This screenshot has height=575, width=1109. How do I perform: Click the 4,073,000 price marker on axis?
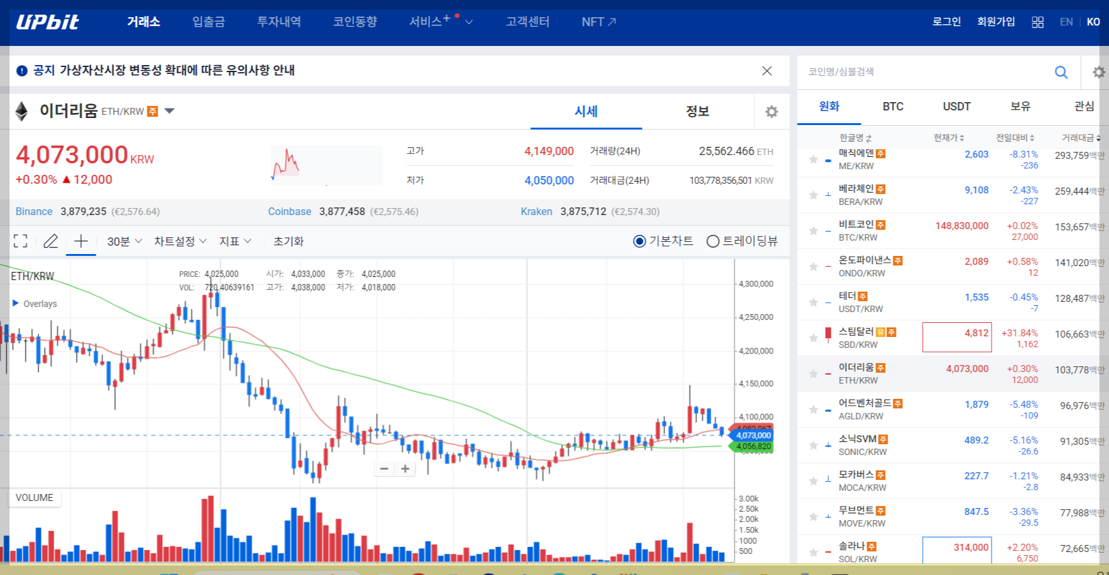point(753,435)
